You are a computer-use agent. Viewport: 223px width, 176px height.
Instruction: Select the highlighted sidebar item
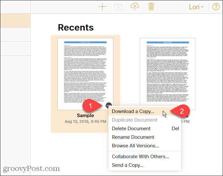pyautogui.click(x=15, y=21)
